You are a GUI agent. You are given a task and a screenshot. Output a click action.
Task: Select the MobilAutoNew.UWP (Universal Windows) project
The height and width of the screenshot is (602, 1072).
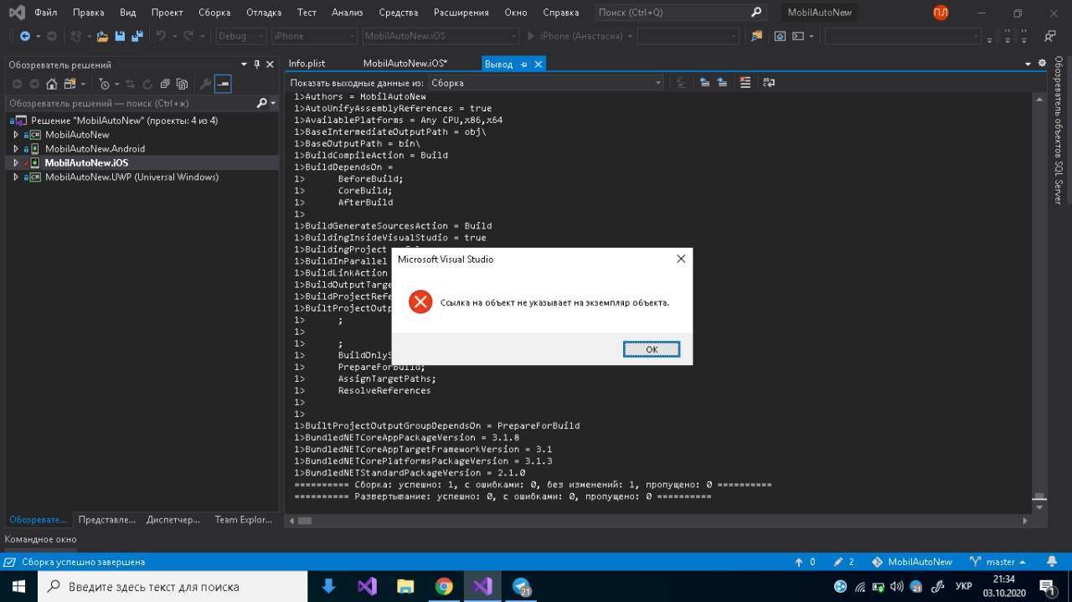[131, 177]
